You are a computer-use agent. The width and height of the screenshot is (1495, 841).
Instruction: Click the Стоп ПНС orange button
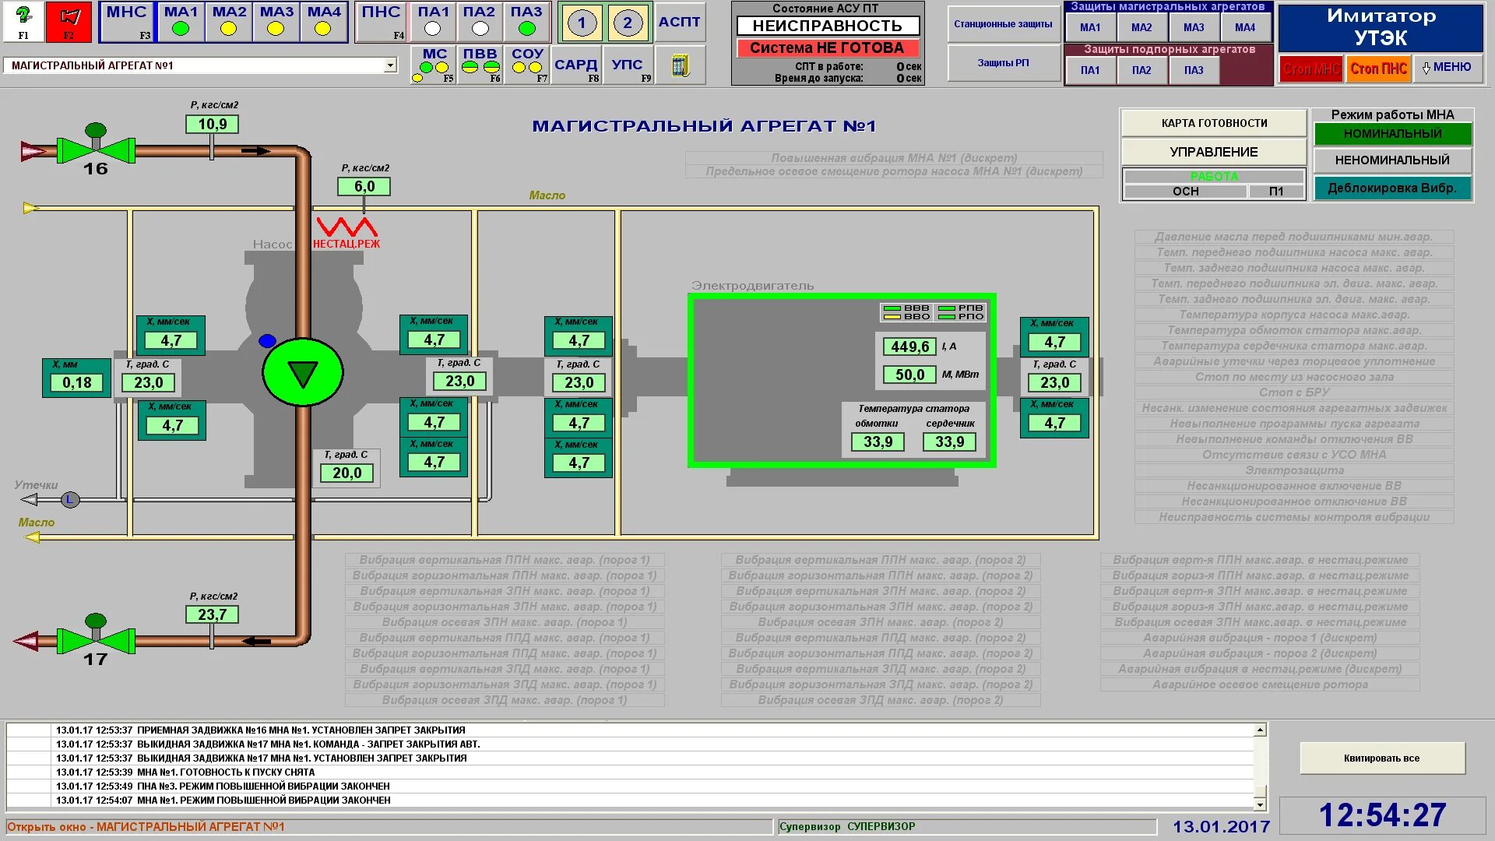[x=1378, y=69]
